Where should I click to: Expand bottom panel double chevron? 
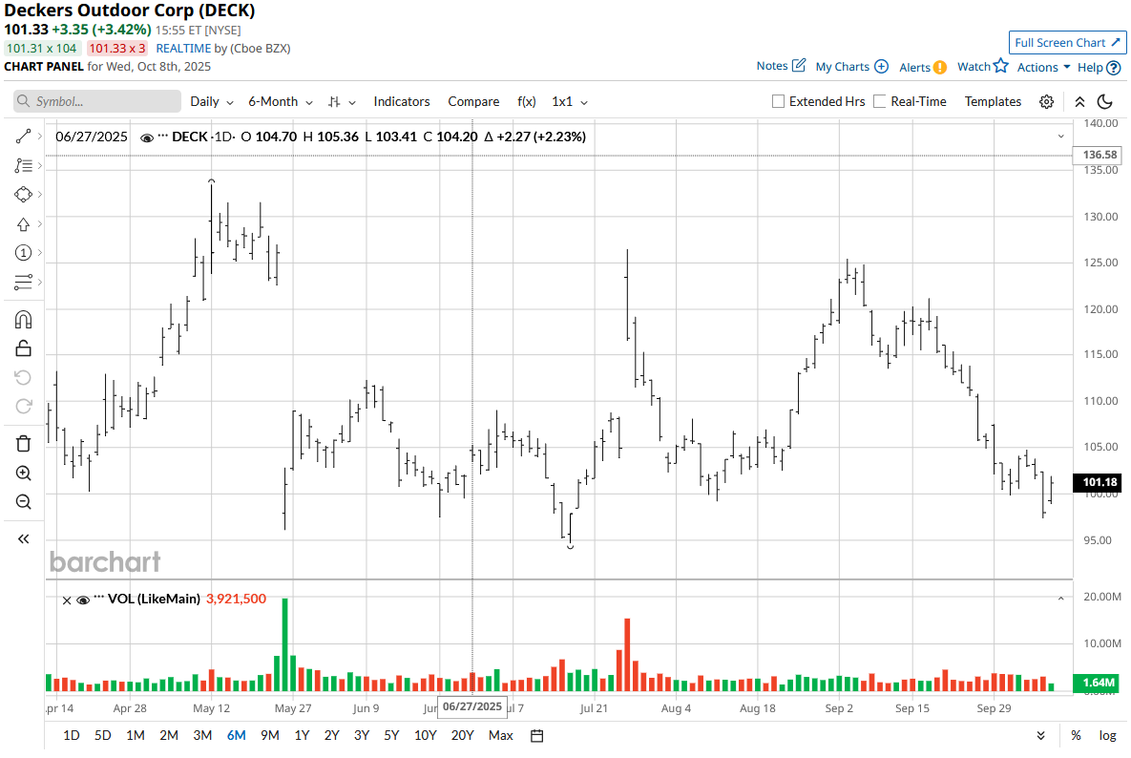(1041, 736)
